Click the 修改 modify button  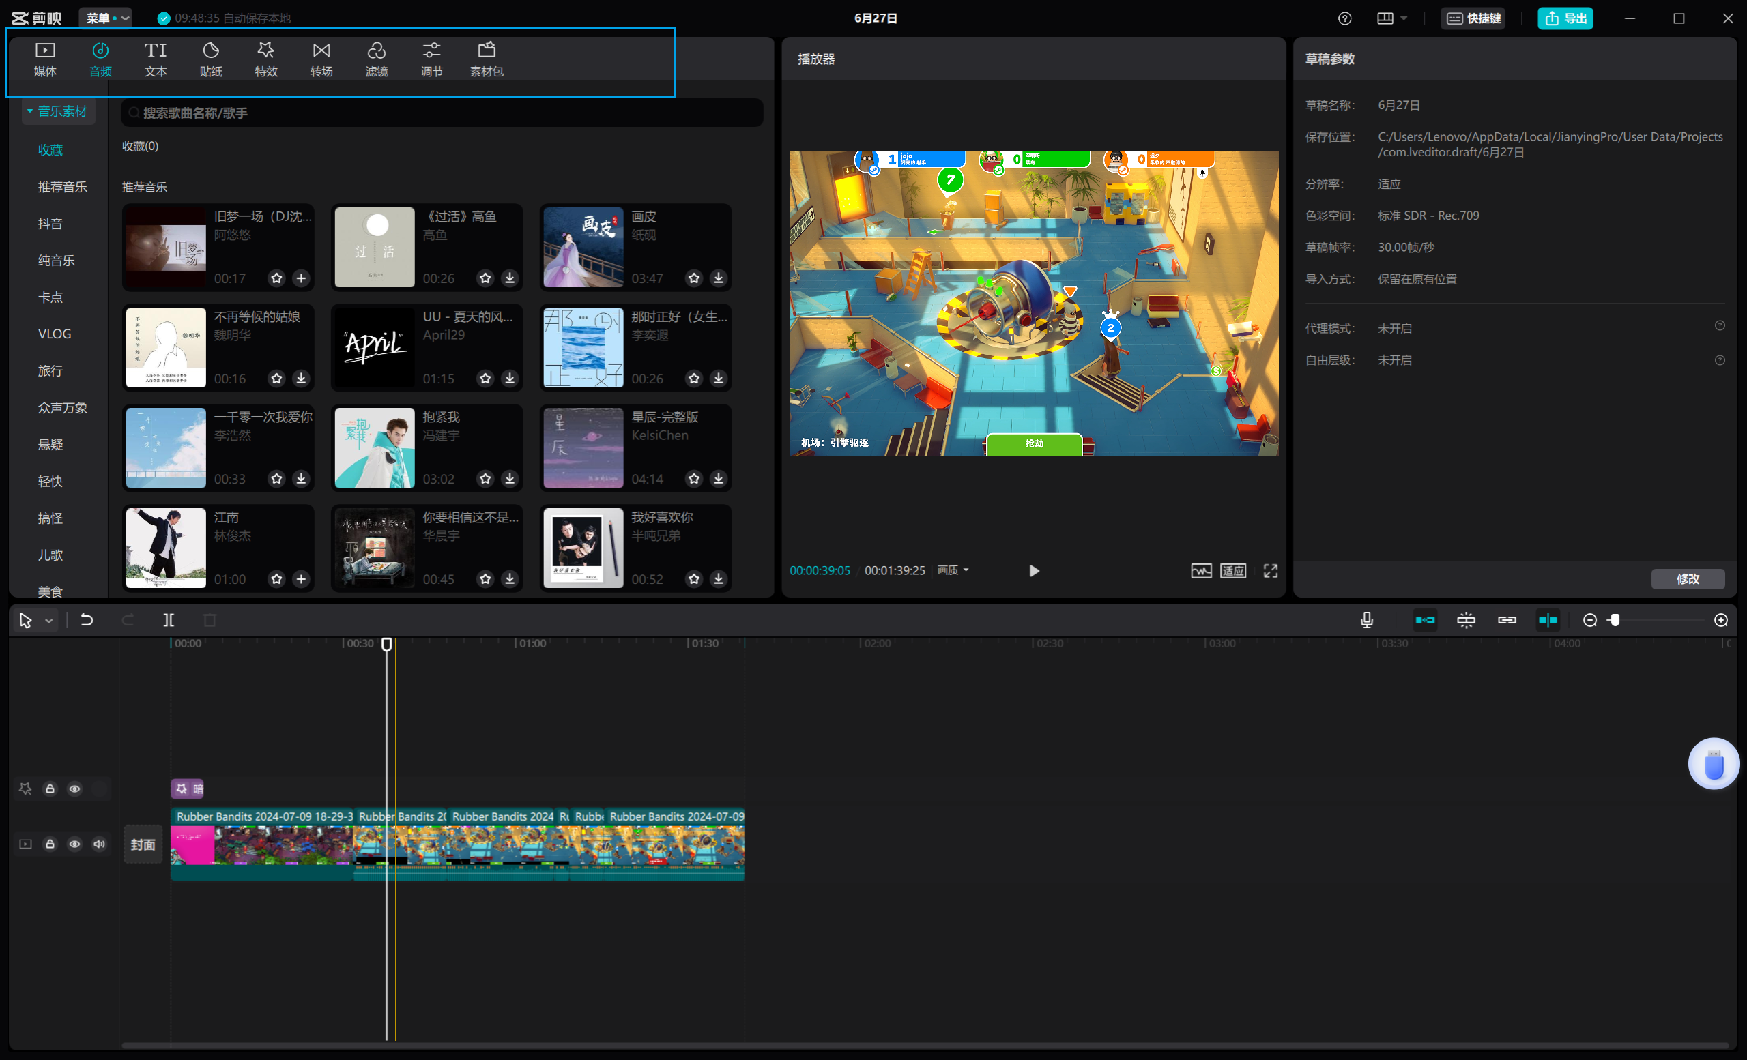pyautogui.click(x=1688, y=579)
